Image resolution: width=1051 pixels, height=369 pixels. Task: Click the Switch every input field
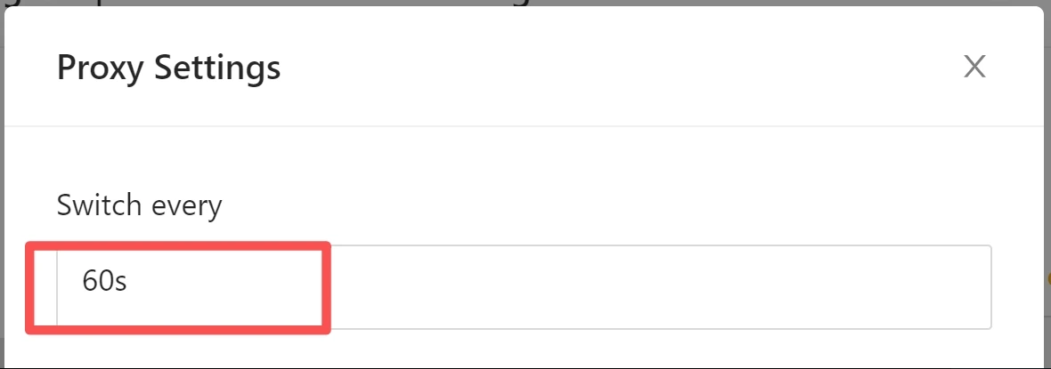click(623, 287)
